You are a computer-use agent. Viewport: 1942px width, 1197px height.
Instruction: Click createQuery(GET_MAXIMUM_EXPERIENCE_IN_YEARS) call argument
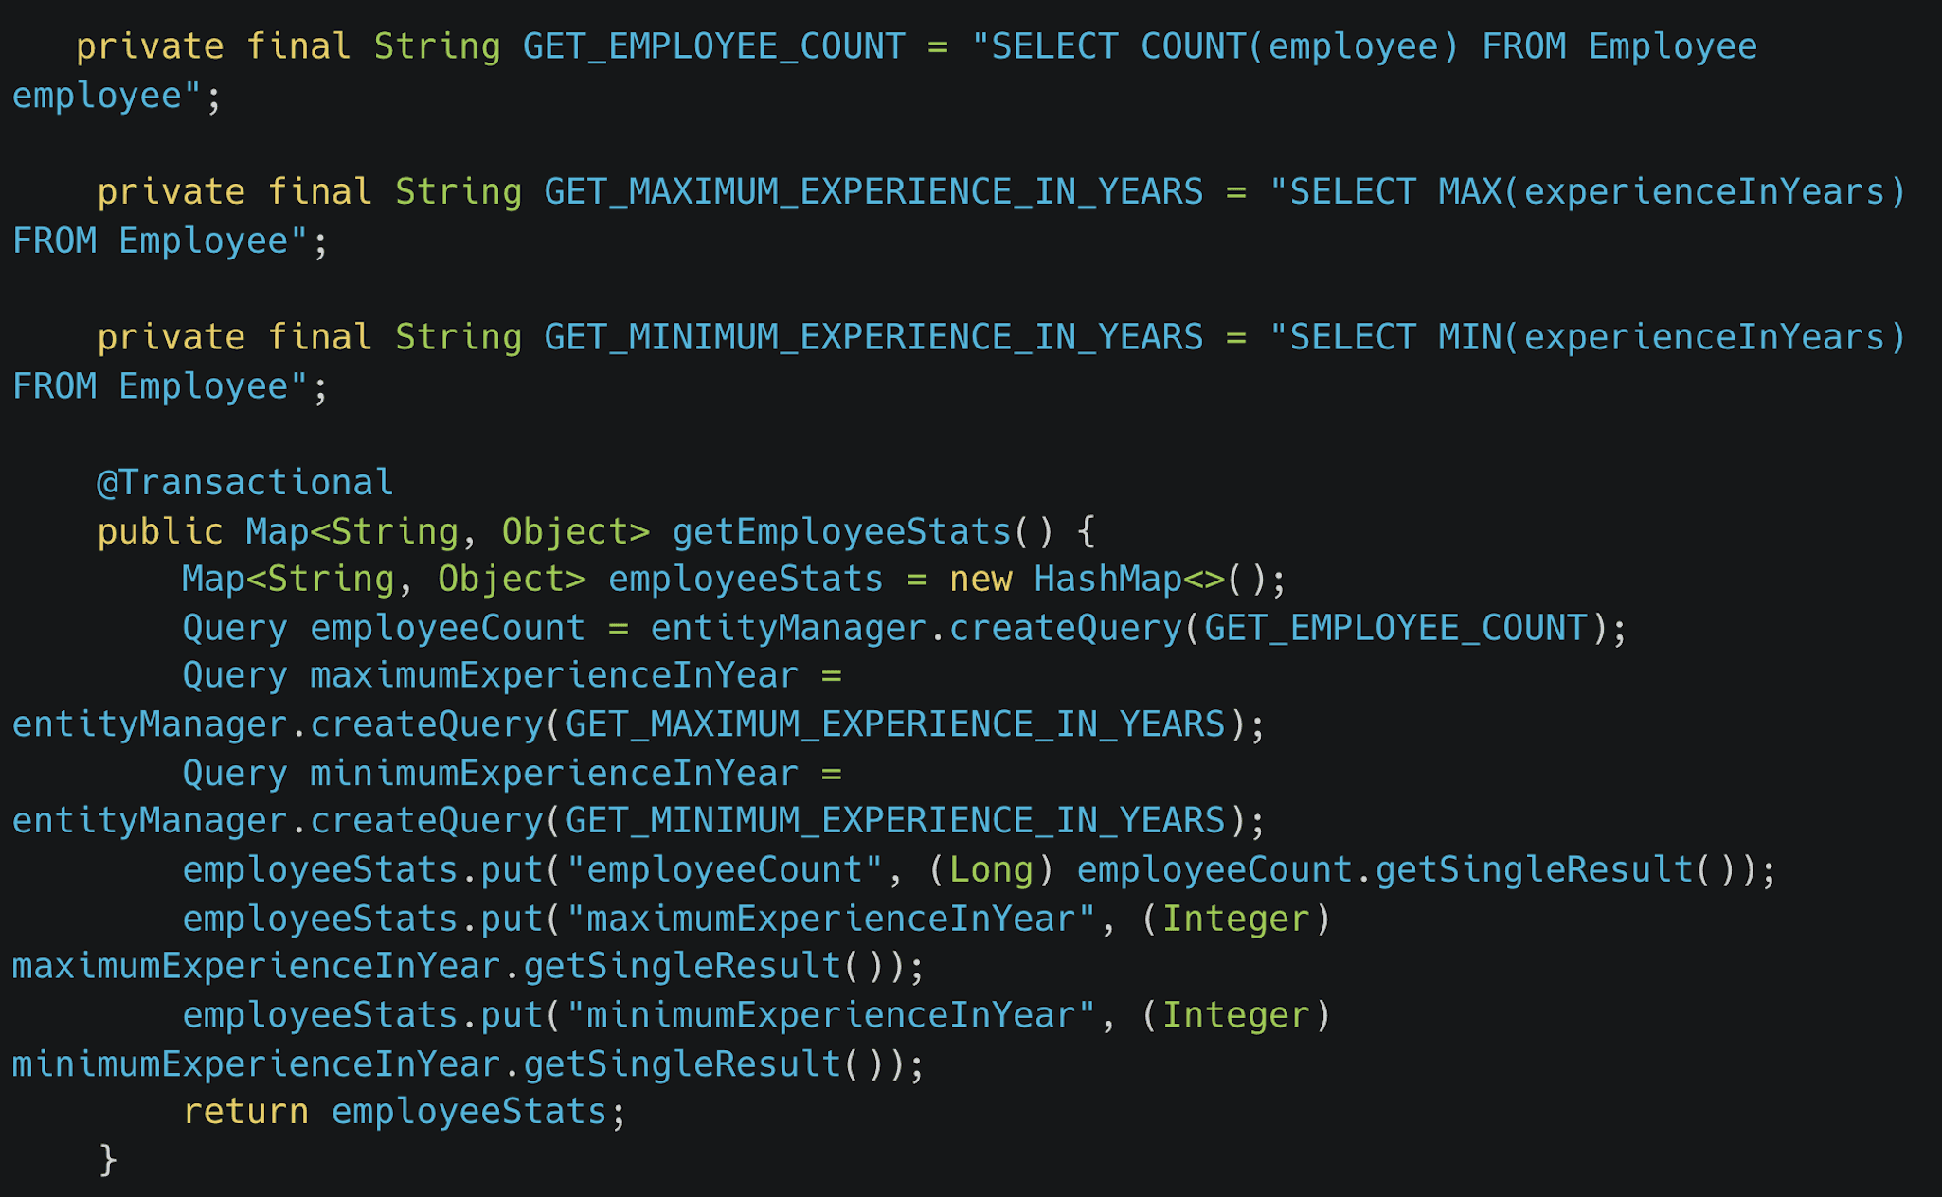pyautogui.click(x=895, y=724)
